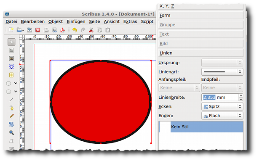Select the Insert Polygon tool

[x=8, y=92]
